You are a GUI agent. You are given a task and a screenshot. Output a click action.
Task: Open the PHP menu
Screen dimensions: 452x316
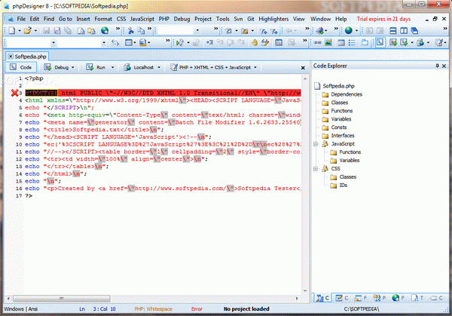(163, 19)
